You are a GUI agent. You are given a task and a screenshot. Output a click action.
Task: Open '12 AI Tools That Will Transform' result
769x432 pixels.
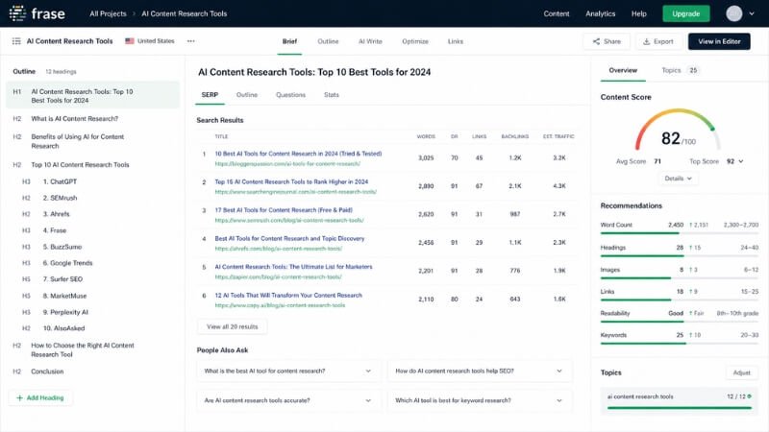[x=288, y=296]
